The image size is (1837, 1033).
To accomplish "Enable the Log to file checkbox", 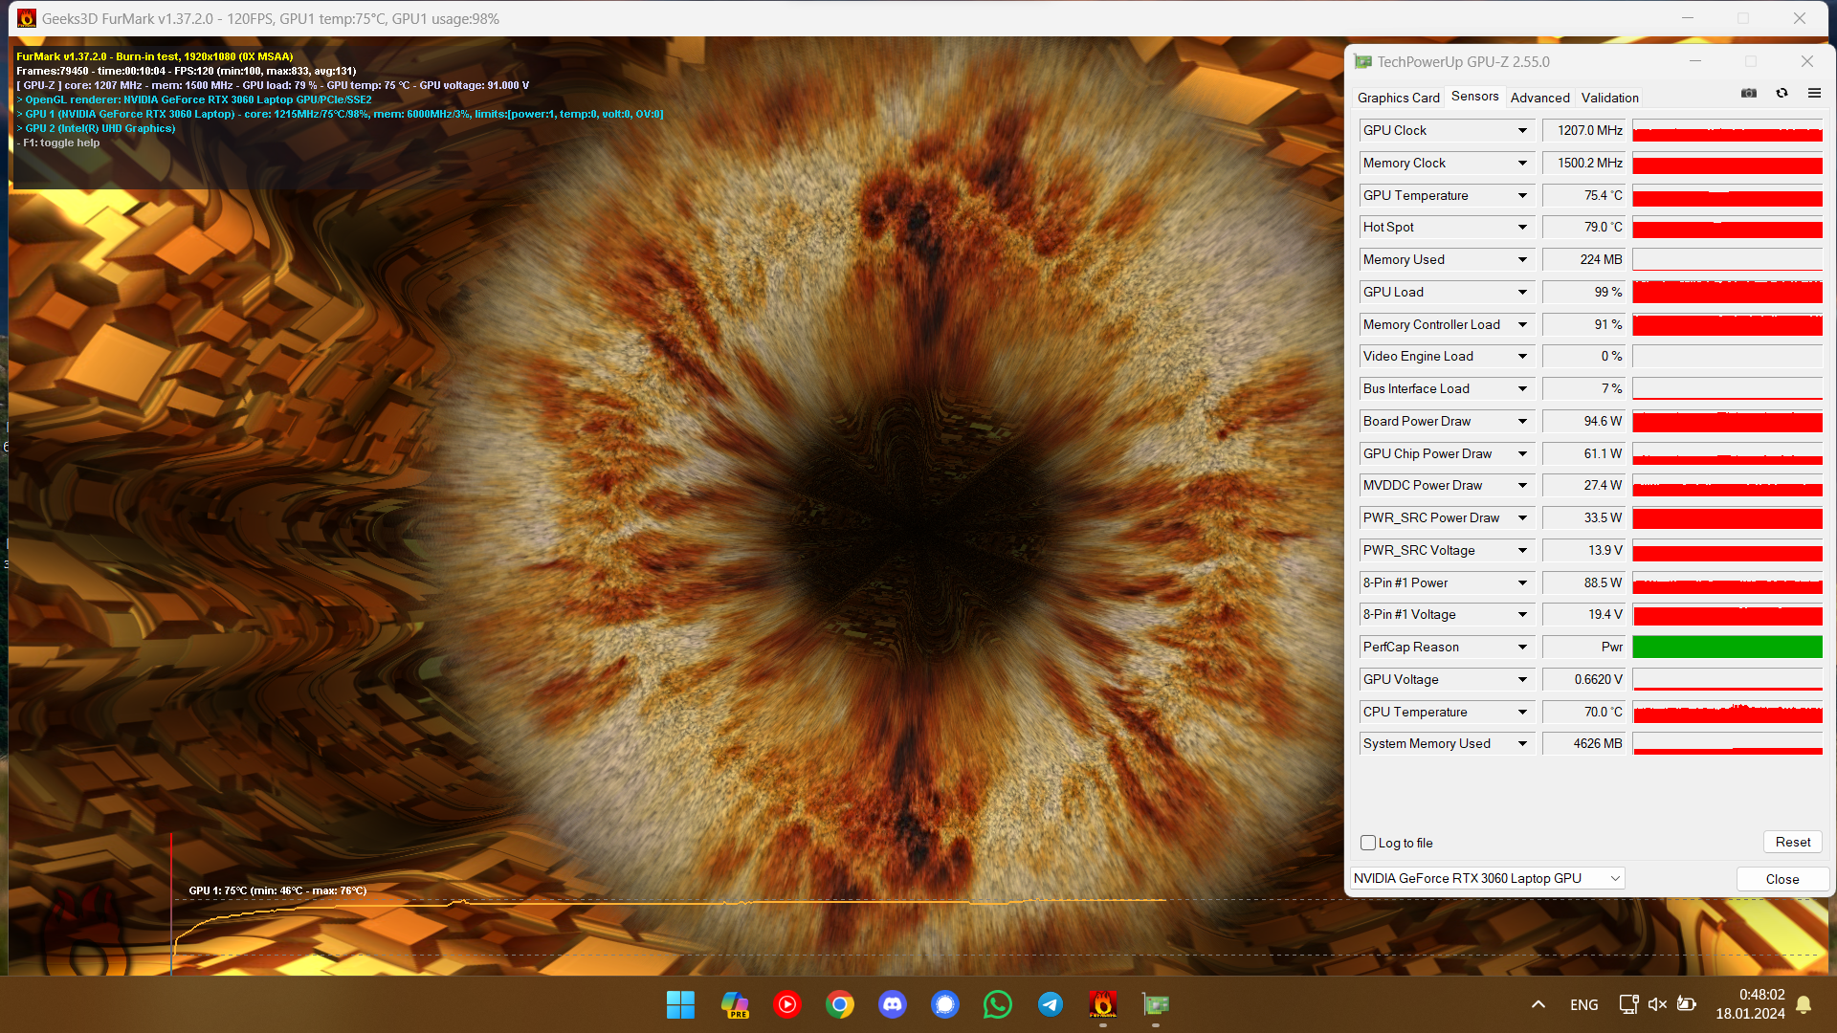I will (1368, 843).
